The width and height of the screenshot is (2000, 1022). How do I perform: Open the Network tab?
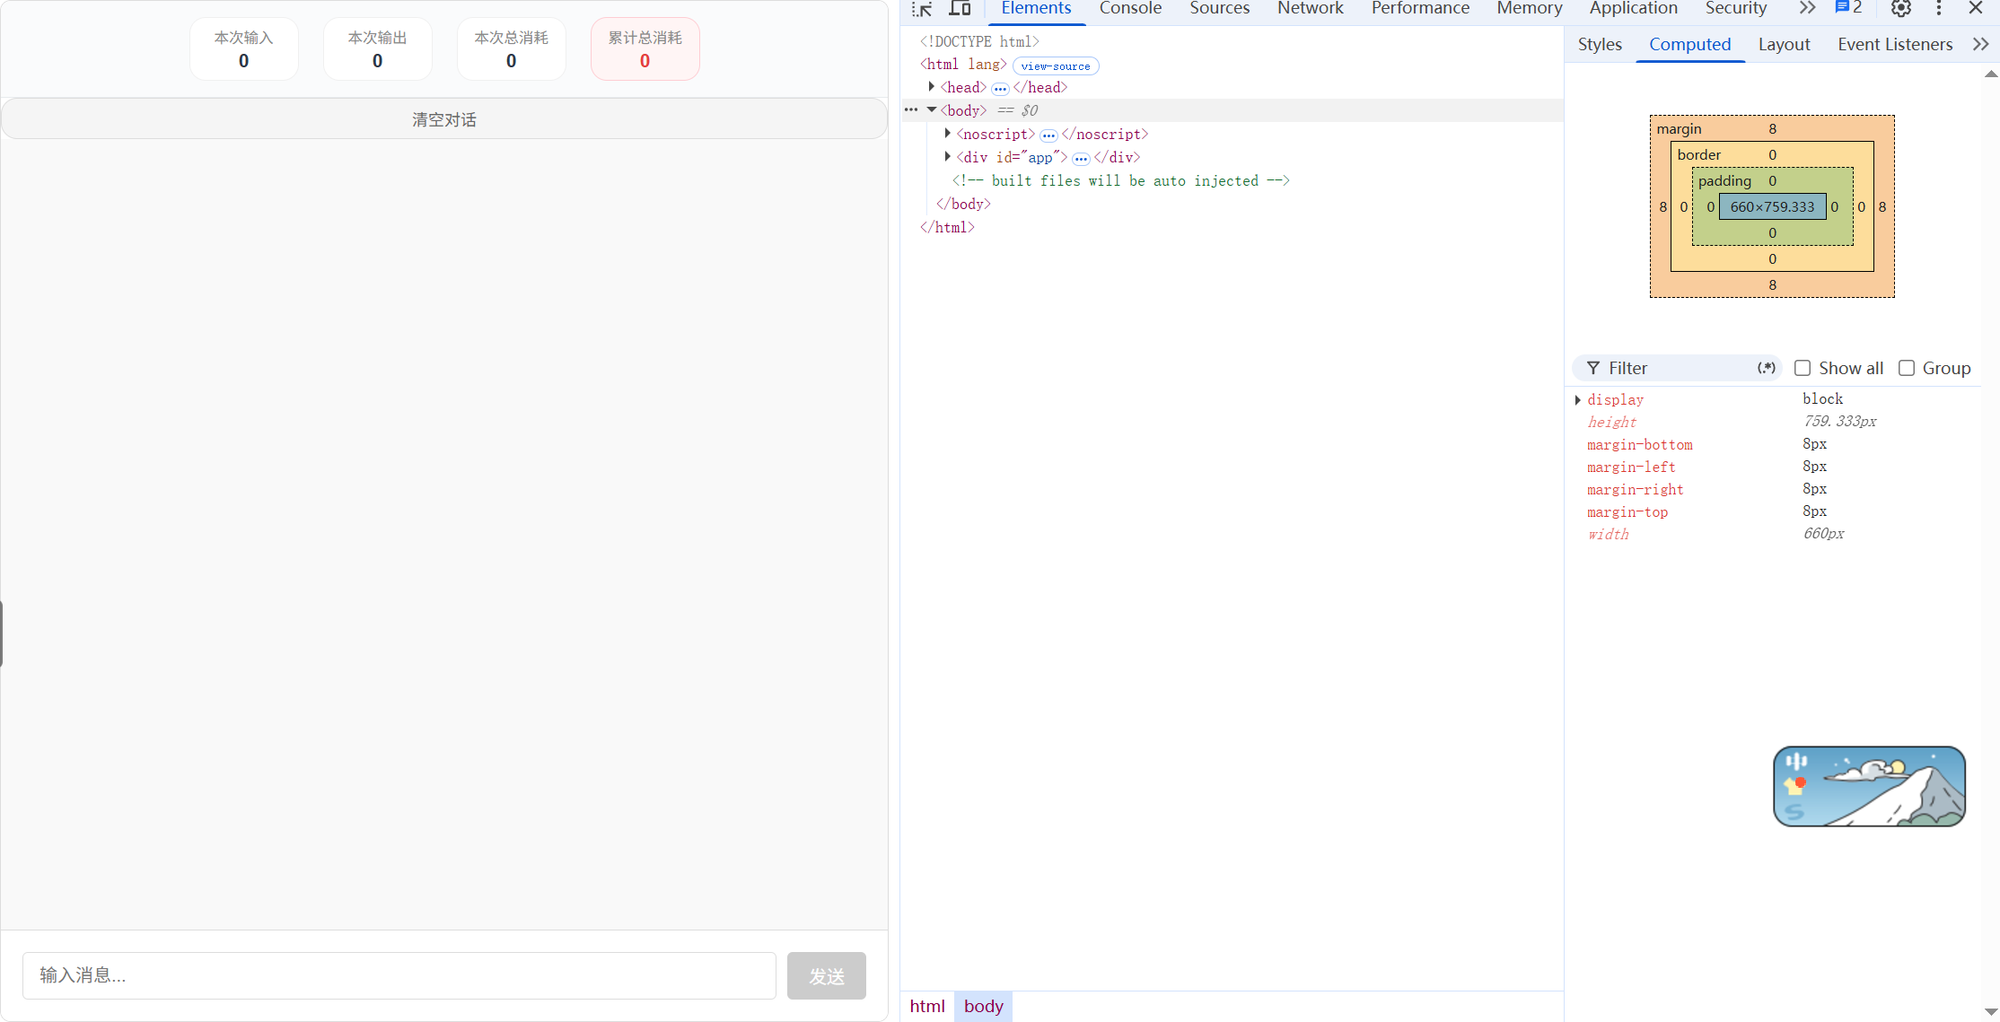[x=1310, y=9]
